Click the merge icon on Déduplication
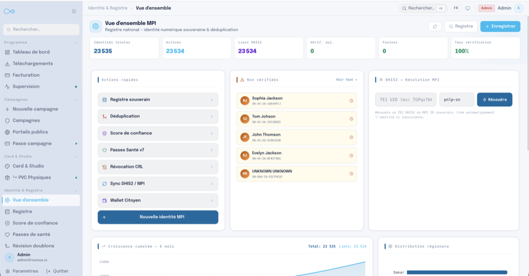529x276 pixels. [x=104, y=116]
